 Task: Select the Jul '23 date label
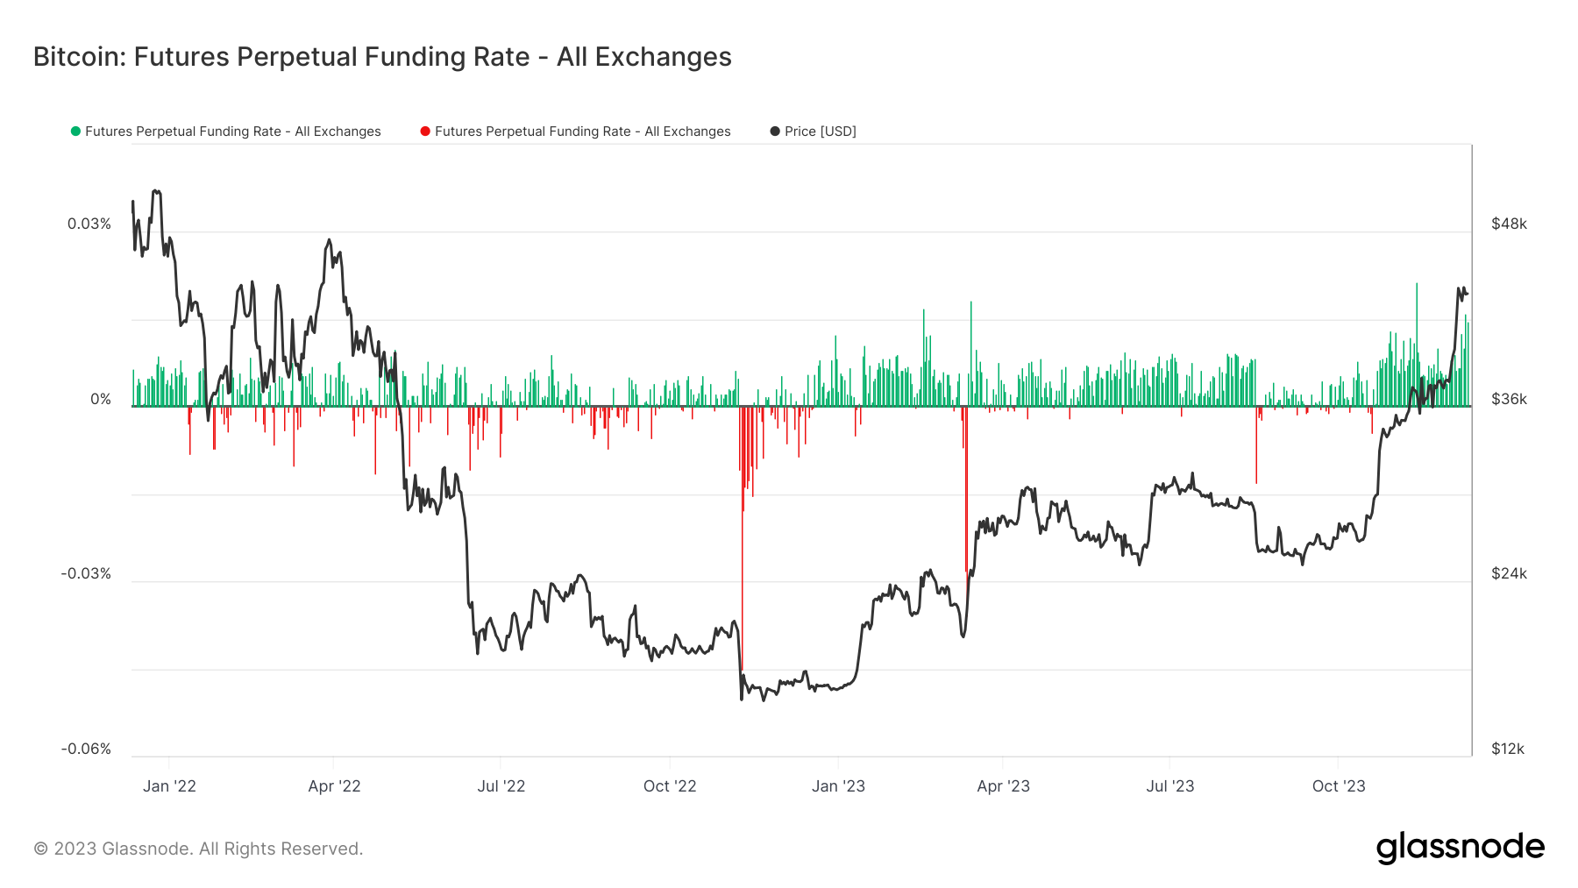pos(1169,786)
